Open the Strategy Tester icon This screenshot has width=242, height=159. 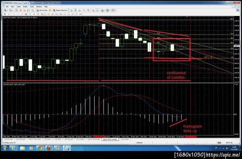[x=33, y=10]
